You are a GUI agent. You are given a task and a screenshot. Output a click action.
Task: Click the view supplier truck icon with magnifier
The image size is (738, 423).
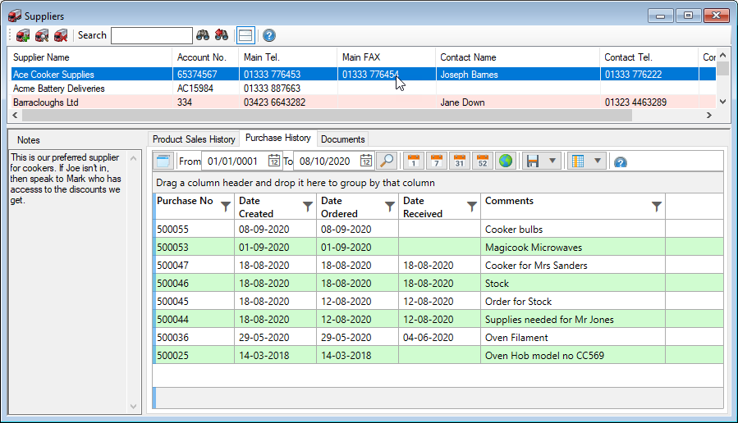tap(42, 35)
